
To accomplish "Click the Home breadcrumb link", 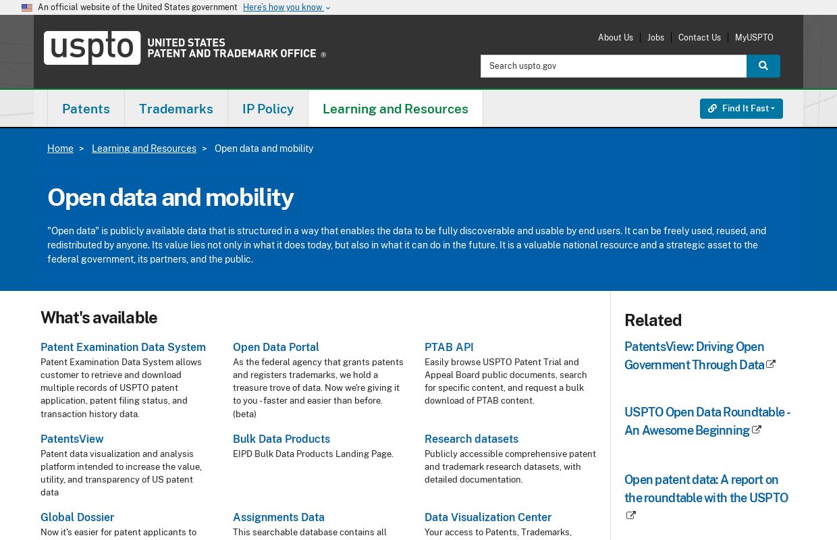I will (x=60, y=148).
